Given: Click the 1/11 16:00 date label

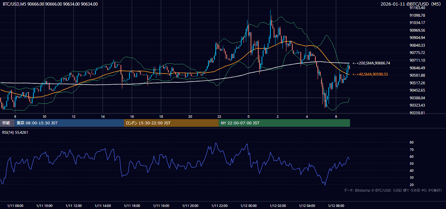Looking at the screenshot, I should (x=132, y=206).
